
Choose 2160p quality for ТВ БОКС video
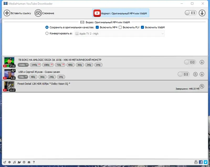[x=23, y=65]
